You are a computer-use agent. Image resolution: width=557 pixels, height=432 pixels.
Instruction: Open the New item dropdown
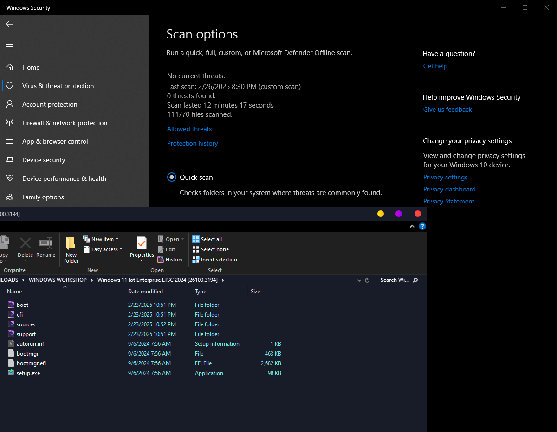click(x=101, y=239)
